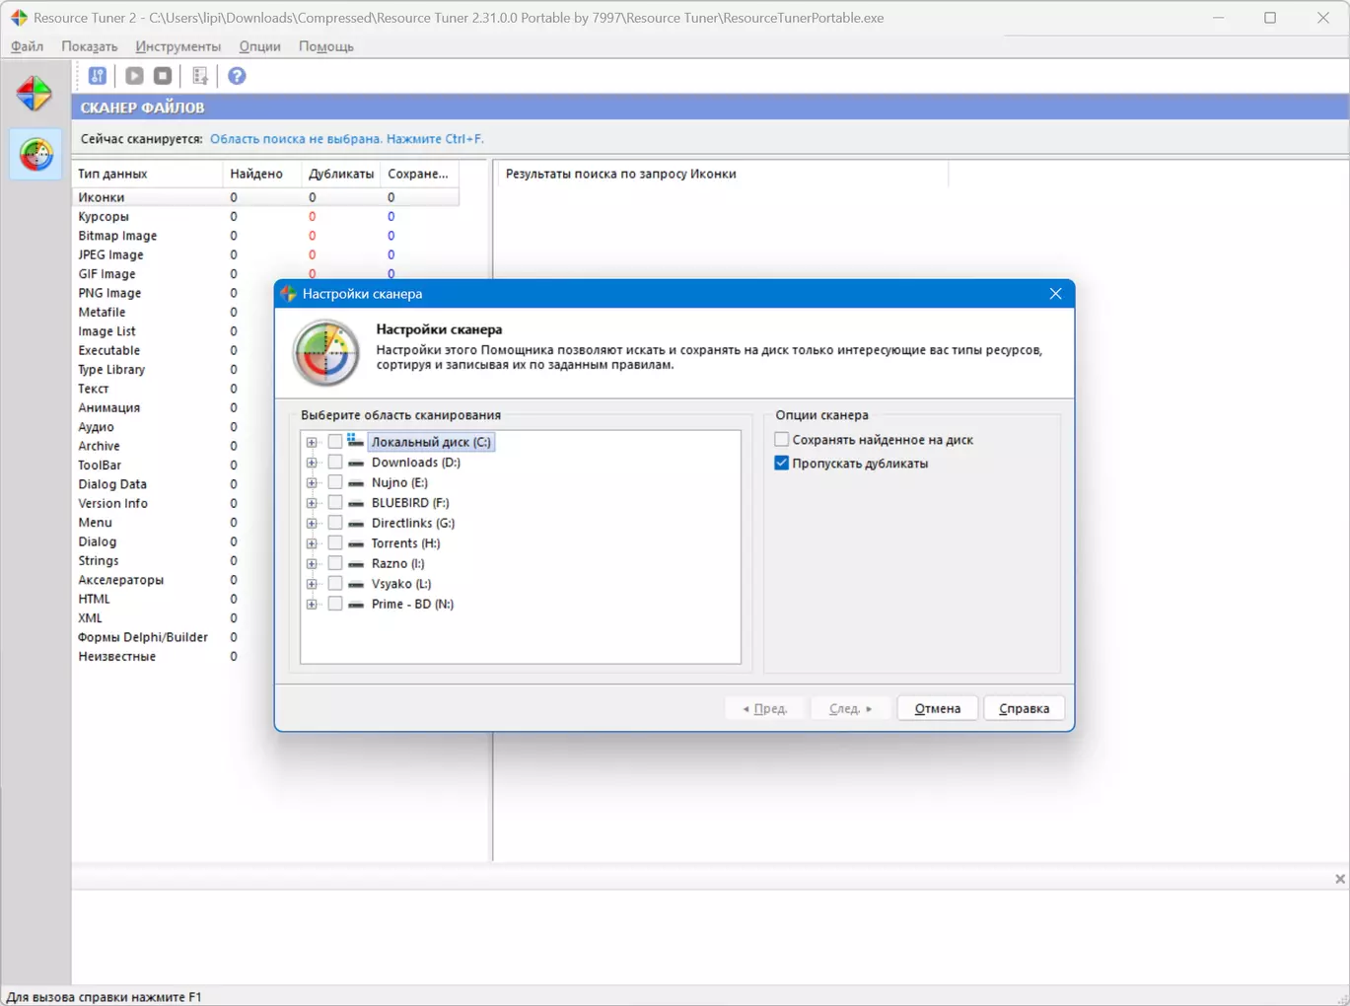This screenshot has width=1350, height=1006.
Task: Select the Type Library row
Action: click(174, 369)
